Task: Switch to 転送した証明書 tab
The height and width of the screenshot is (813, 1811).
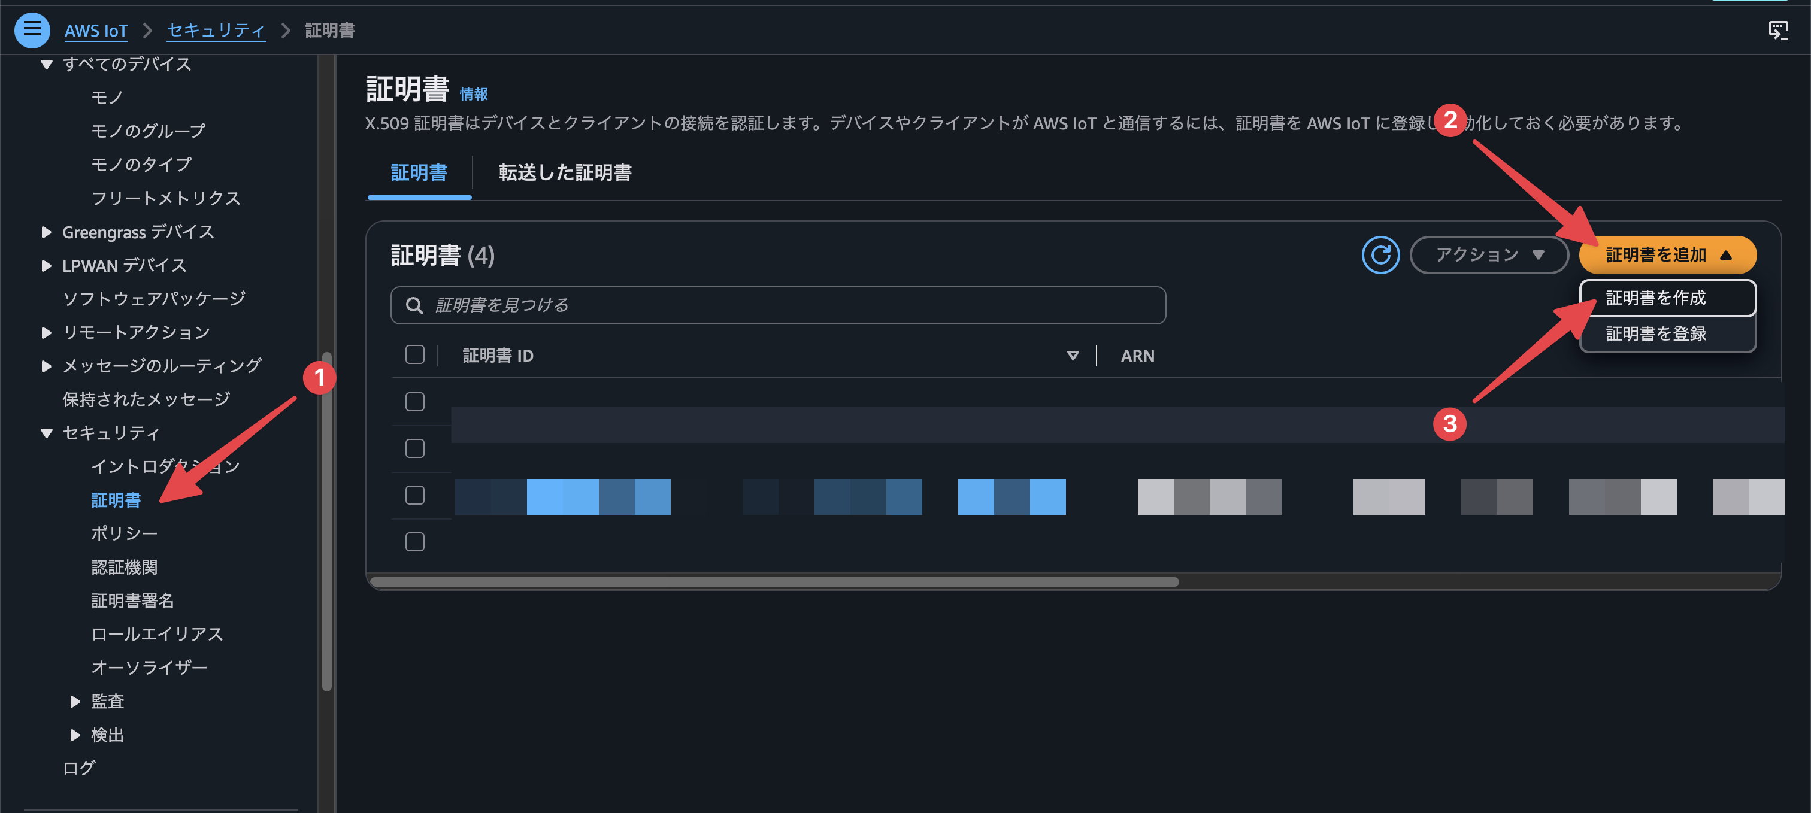Action: point(565,173)
